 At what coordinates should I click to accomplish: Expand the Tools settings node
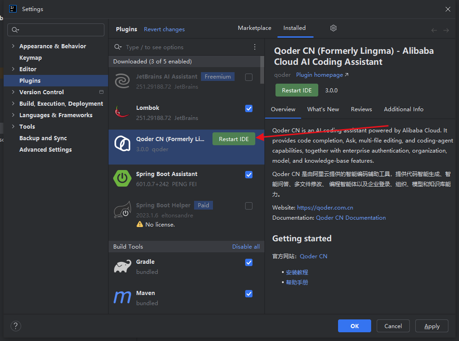13,126
